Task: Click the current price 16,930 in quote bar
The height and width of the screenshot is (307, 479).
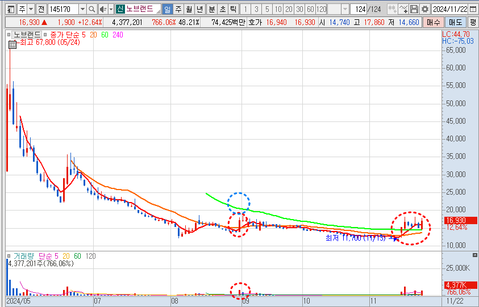Action: tap(30, 22)
